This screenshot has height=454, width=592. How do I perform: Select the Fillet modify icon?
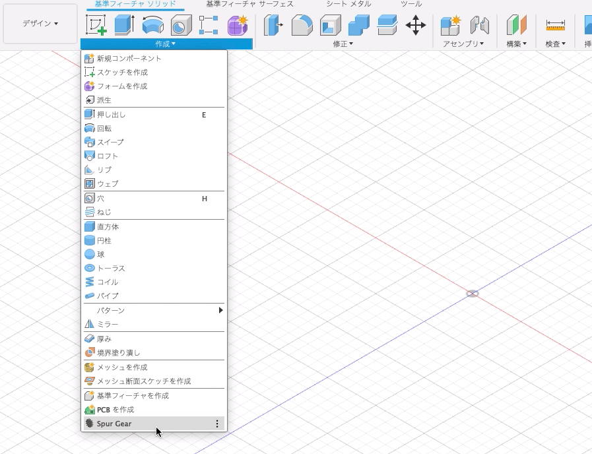[x=302, y=25]
